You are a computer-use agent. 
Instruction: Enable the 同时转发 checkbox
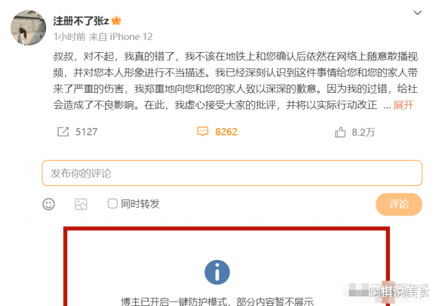coord(113,204)
